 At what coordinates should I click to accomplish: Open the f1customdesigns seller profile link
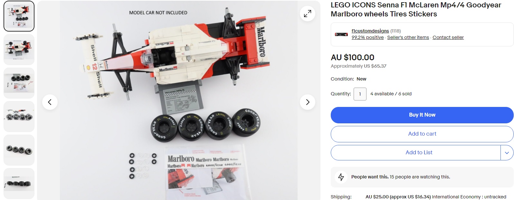370,31
